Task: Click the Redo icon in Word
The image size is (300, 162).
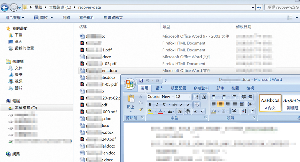Action: pyautogui.click(x=157, y=81)
